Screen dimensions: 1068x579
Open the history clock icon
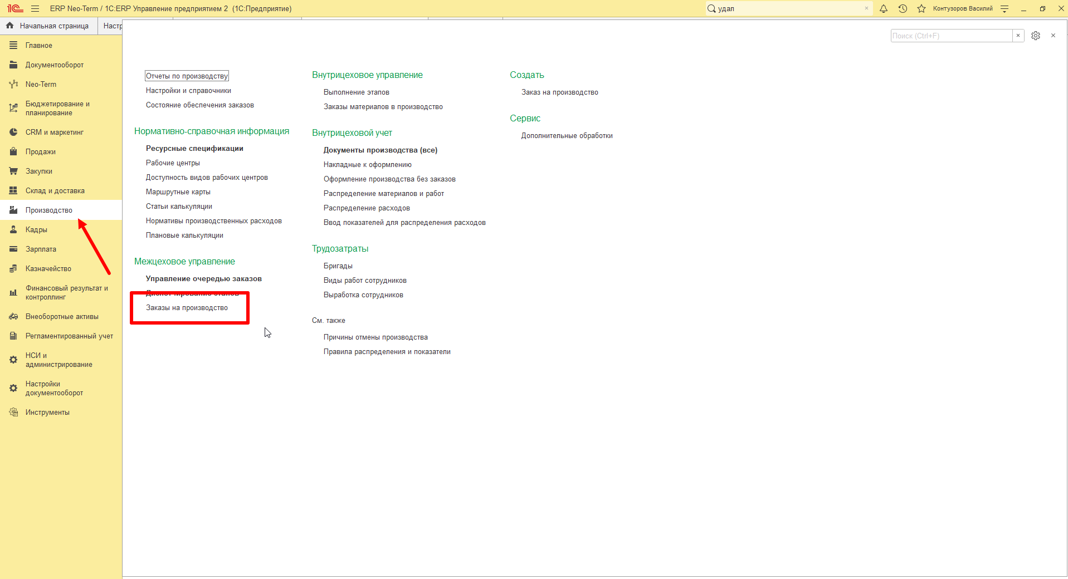coord(903,8)
